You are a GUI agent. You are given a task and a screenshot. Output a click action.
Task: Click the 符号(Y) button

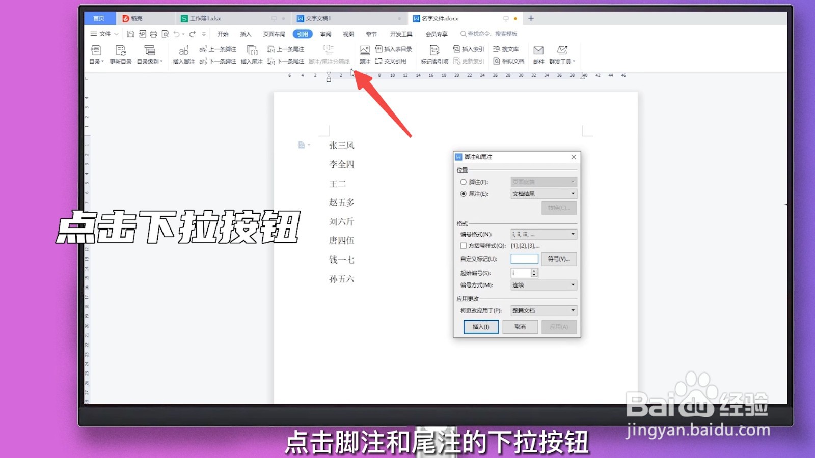(x=558, y=259)
